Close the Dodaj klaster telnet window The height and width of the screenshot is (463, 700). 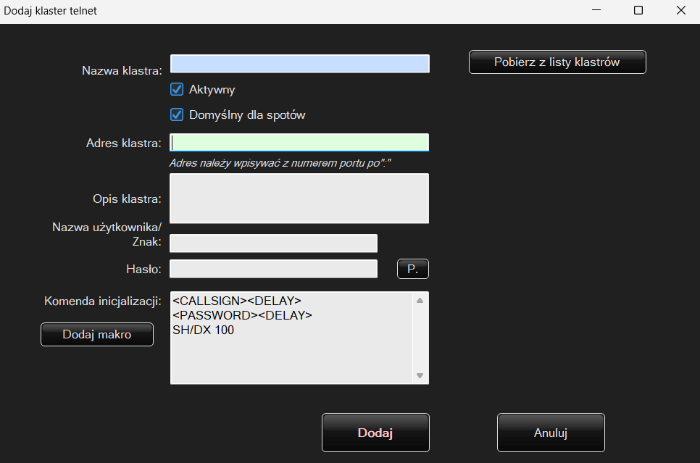pos(680,11)
